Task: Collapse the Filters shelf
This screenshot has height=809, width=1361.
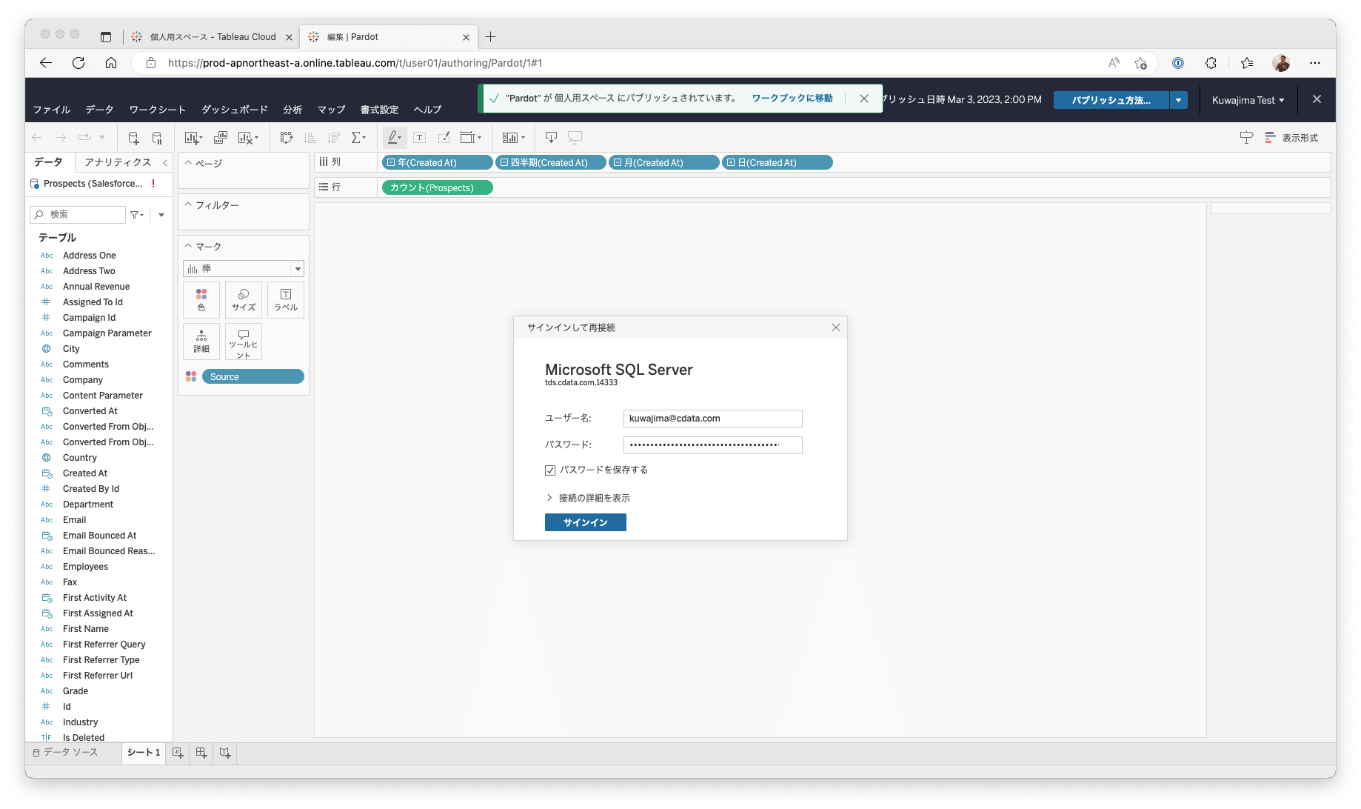Action: (x=188, y=205)
